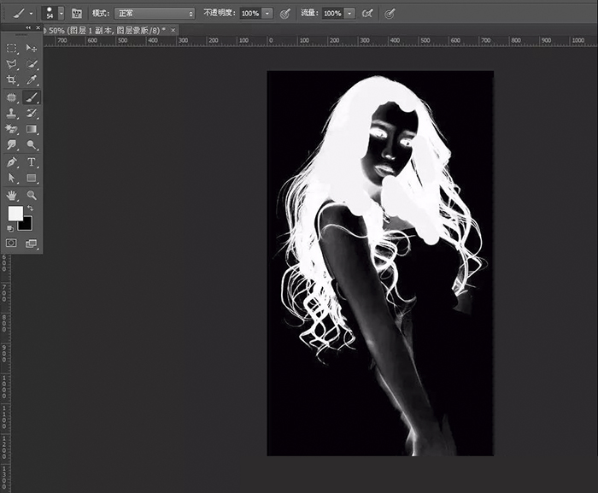Screen dimensions: 598x493
Task: Activate the Gradient tool
Action: pos(32,129)
